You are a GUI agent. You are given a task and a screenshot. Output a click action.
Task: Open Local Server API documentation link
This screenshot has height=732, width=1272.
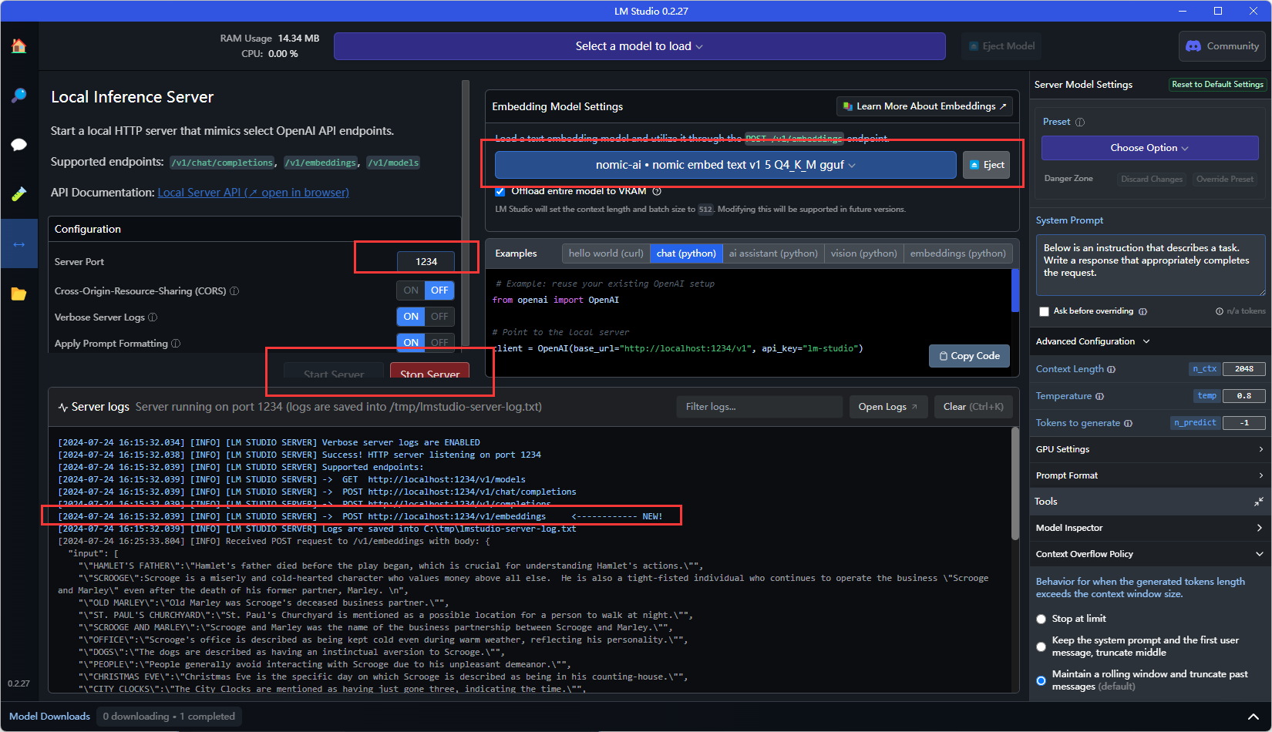coord(253,193)
